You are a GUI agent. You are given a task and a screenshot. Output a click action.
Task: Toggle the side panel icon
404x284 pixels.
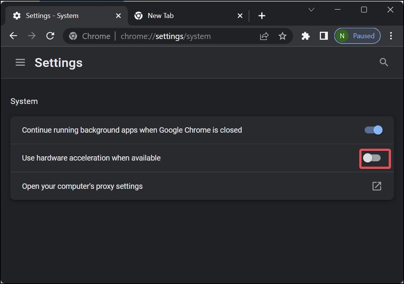[x=324, y=36]
